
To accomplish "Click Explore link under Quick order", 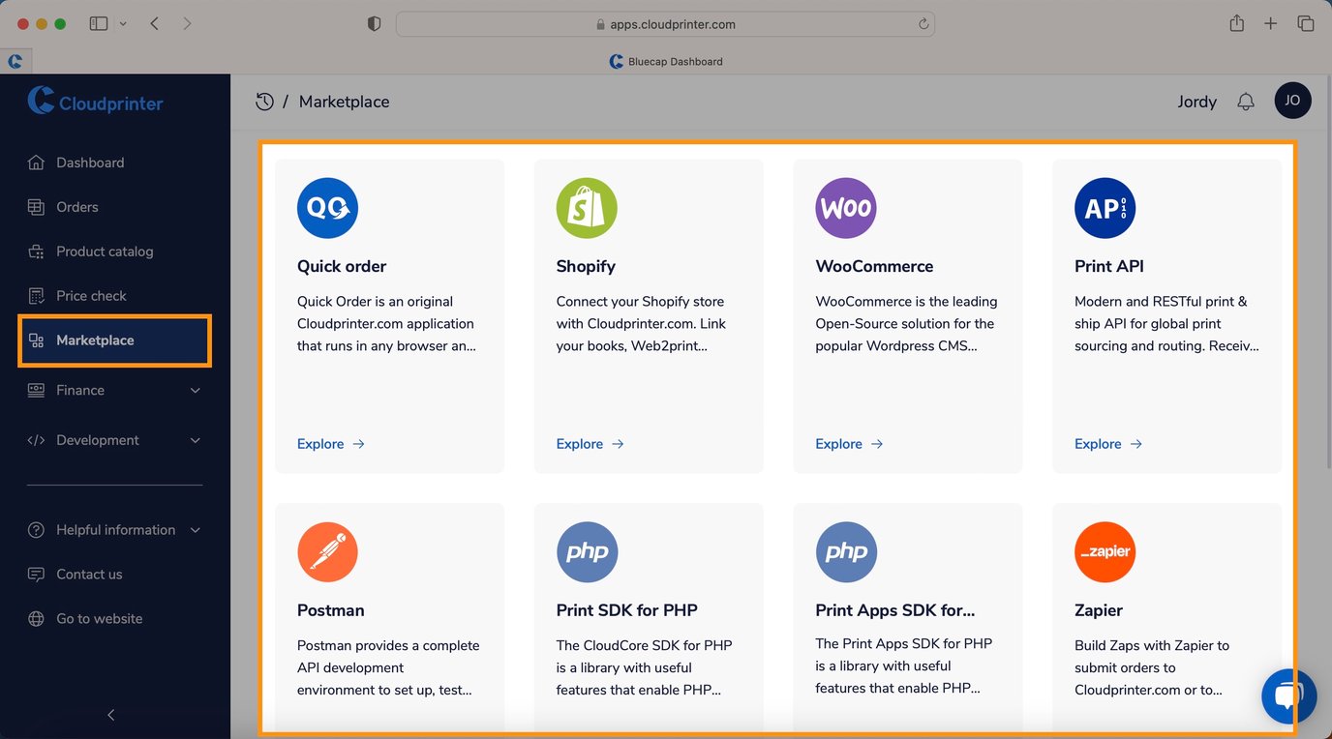I will tap(330, 444).
